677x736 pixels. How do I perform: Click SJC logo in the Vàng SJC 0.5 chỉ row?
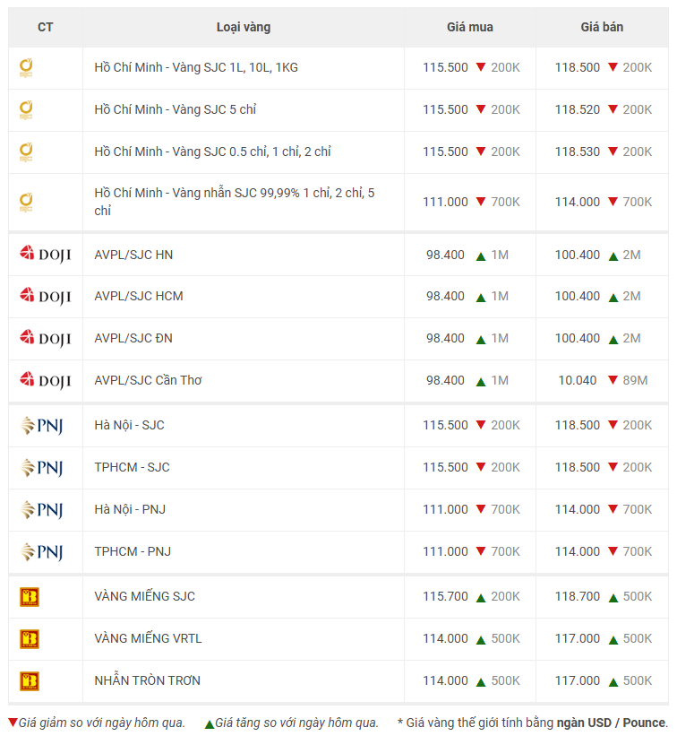26,152
